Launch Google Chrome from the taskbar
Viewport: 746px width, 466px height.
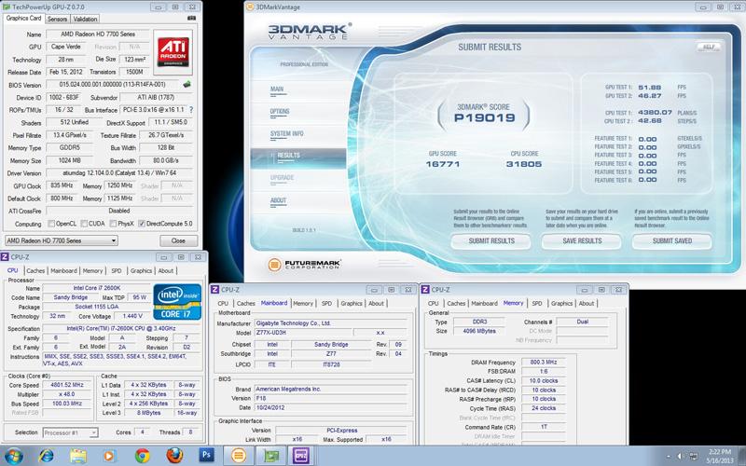click(x=142, y=456)
